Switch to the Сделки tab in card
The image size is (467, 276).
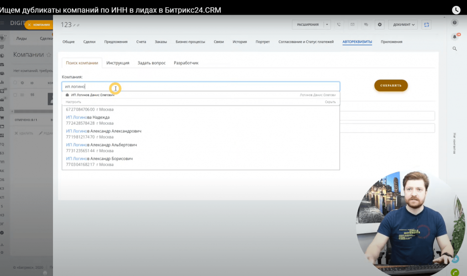89,42
